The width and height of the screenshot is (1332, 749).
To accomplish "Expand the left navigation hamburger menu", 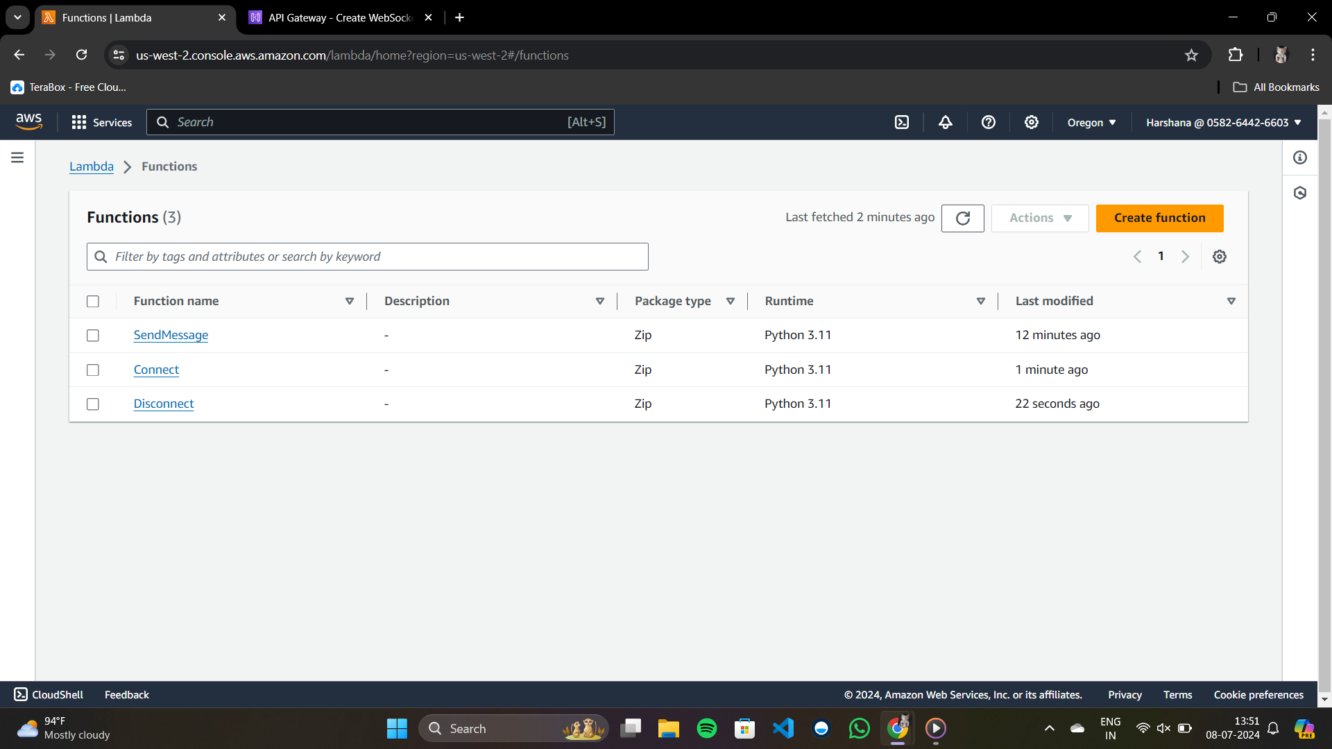I will pos(17,157).
